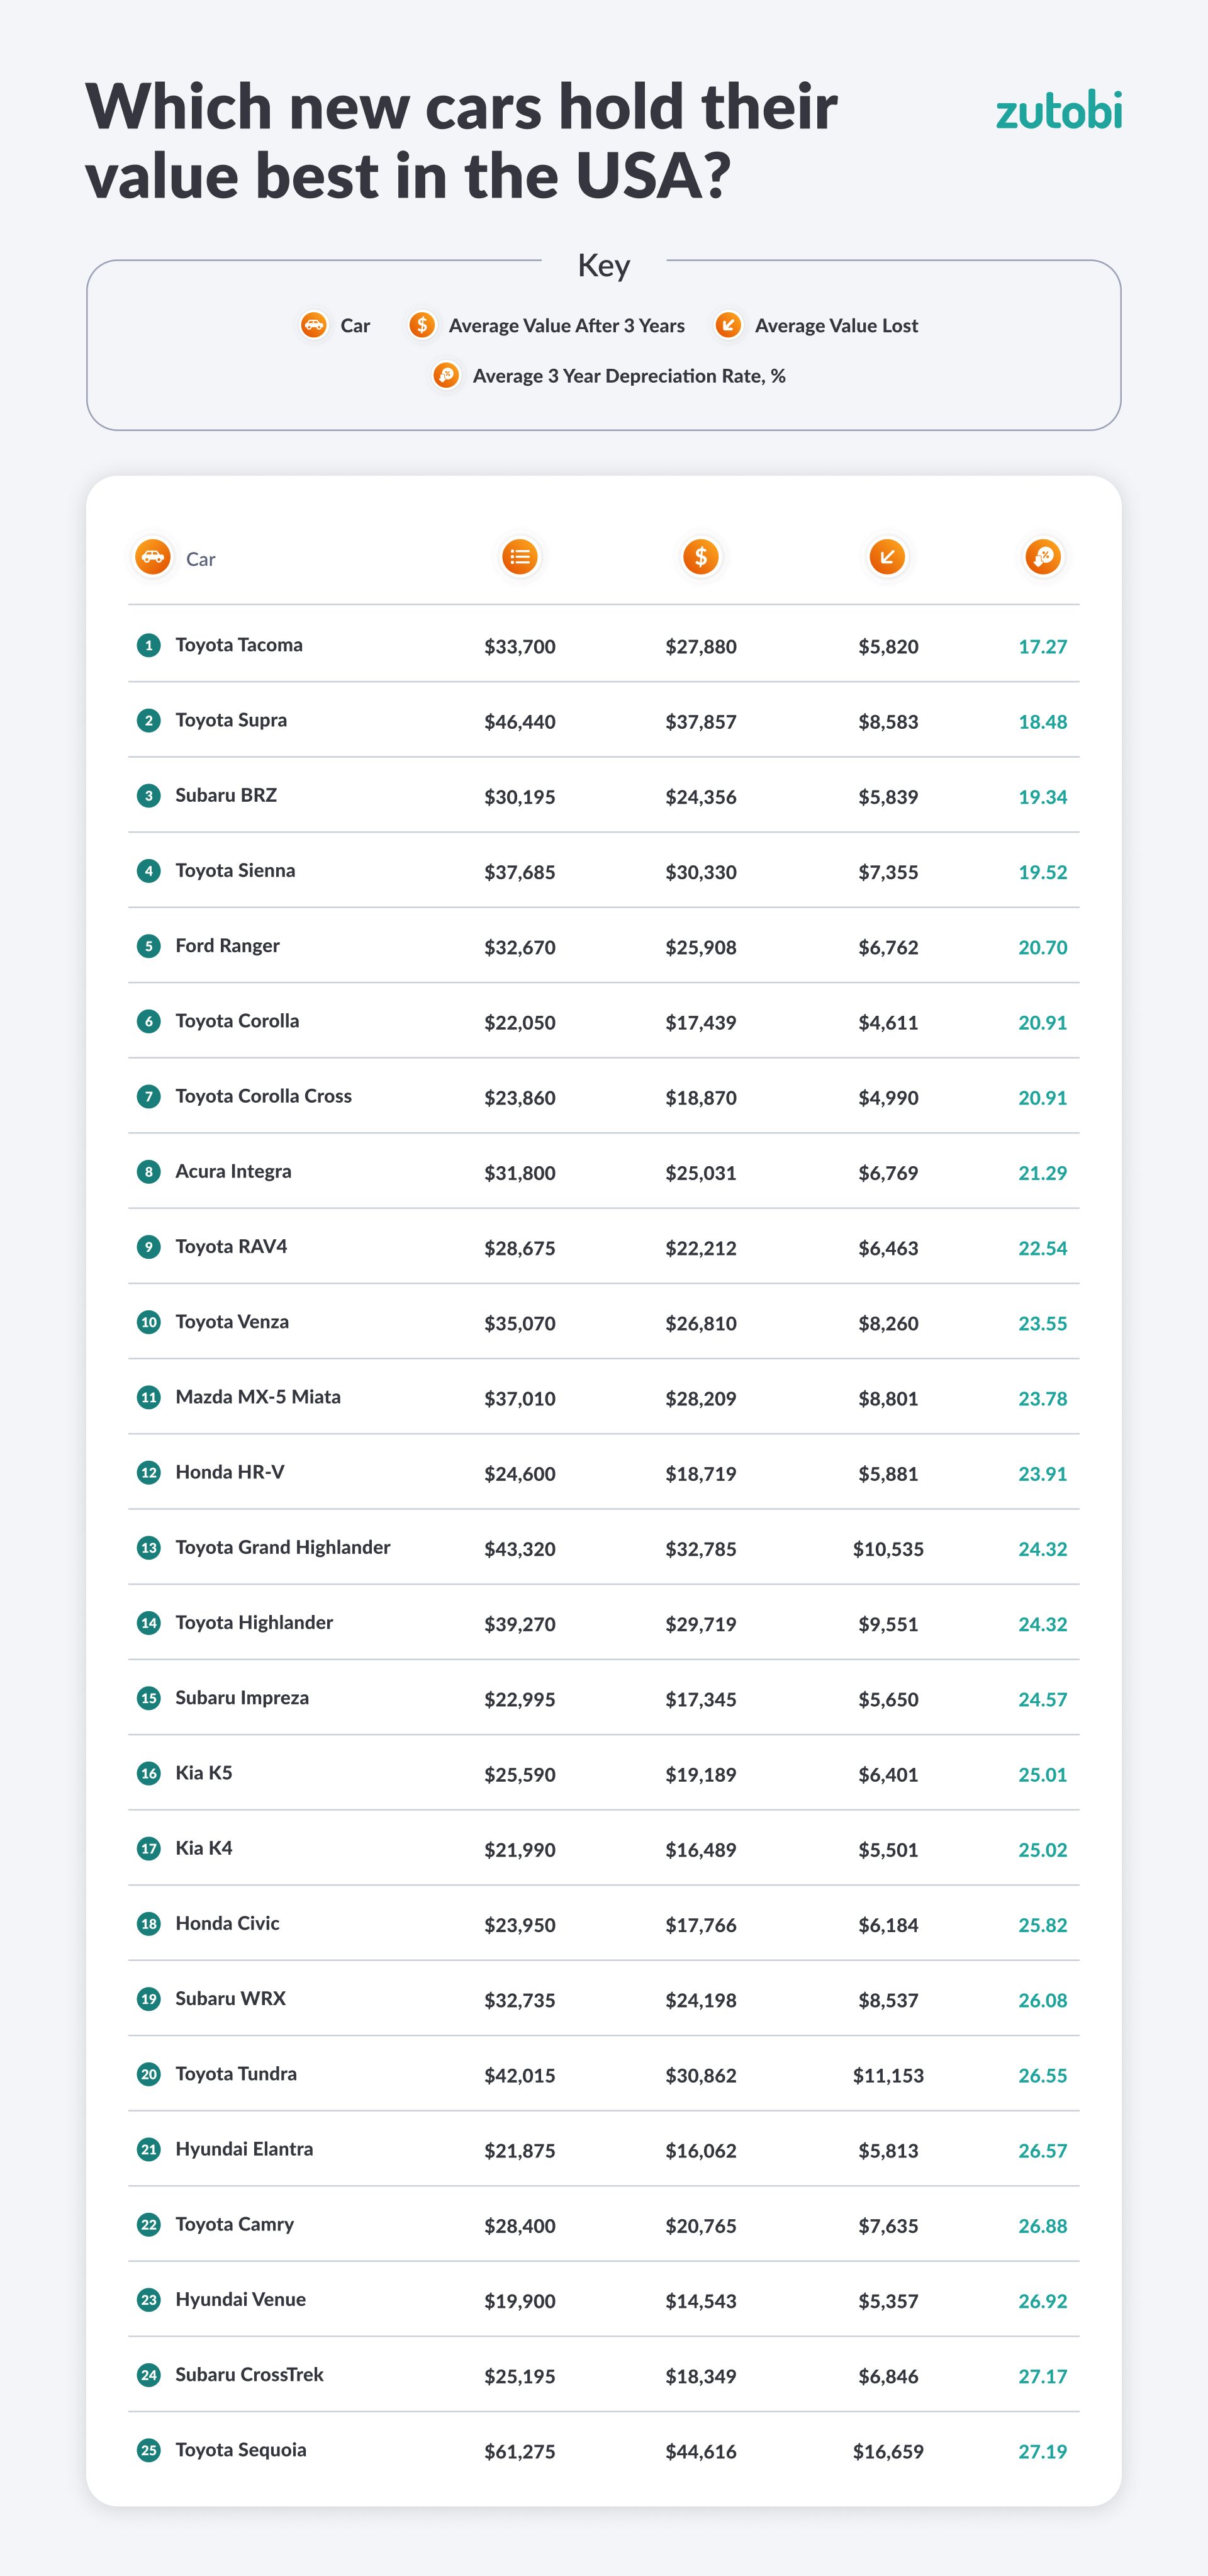Screen dimensions: 1208x2576
Task: Click the dollar icon in the Key
Action: [422, 325]
